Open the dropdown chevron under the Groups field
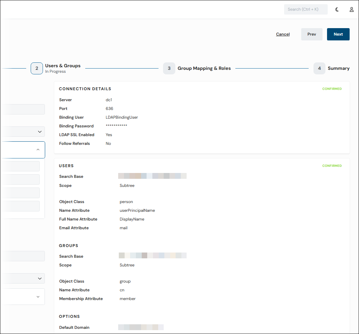Screen dimensions: 359x334 [23, 278]
